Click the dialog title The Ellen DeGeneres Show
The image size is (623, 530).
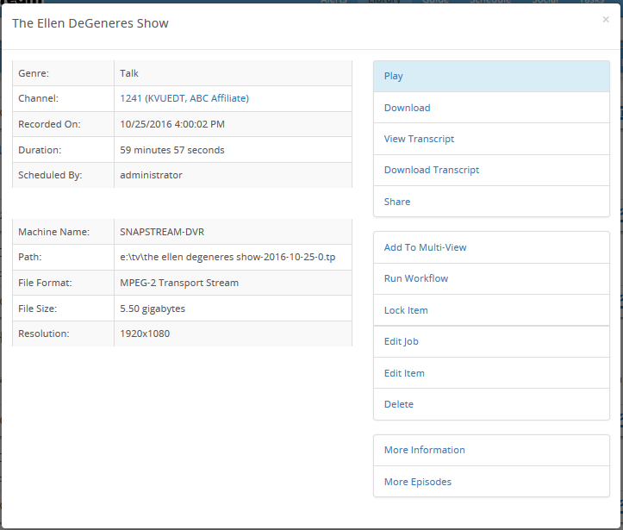coord(90,23)
